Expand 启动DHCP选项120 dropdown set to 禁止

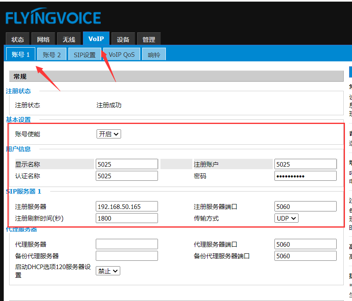[x=108, y=271]
